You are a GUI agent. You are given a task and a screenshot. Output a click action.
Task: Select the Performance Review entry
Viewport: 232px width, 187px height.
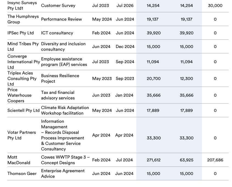point(61,19)
